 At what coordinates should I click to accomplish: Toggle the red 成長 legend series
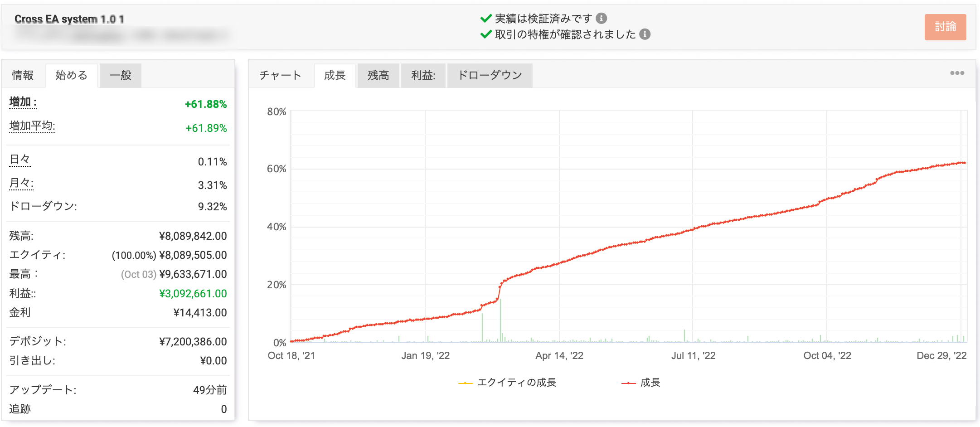(641, 383)
